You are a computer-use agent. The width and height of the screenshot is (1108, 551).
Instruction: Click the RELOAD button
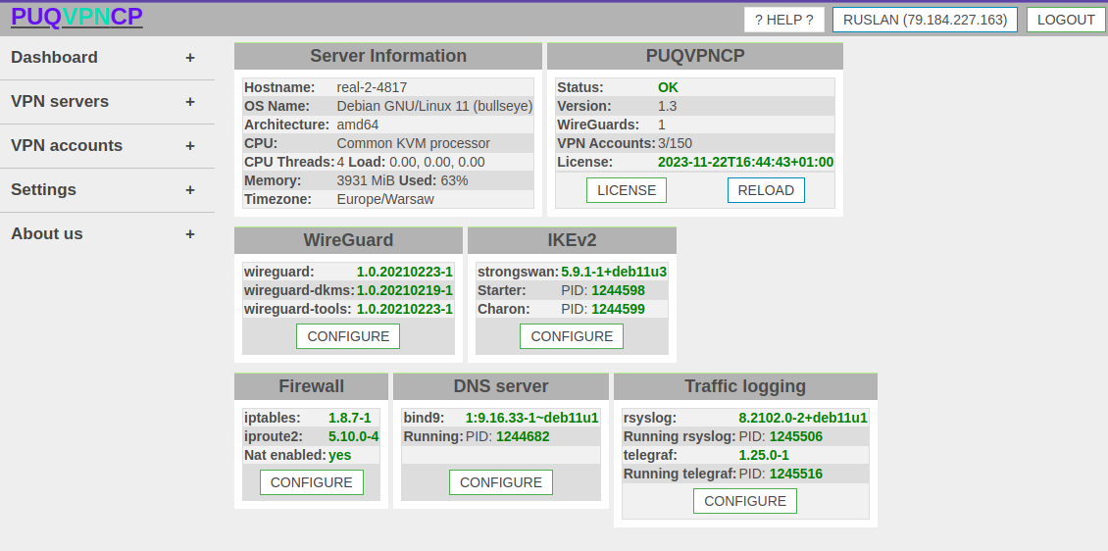[x=766, y=190]
